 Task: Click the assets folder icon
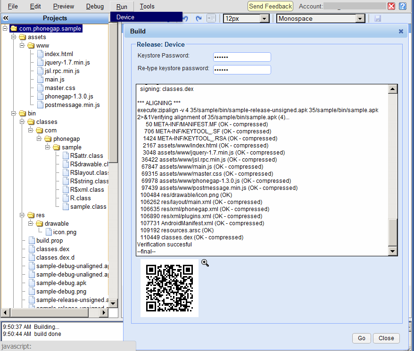(x=23, y=37)
